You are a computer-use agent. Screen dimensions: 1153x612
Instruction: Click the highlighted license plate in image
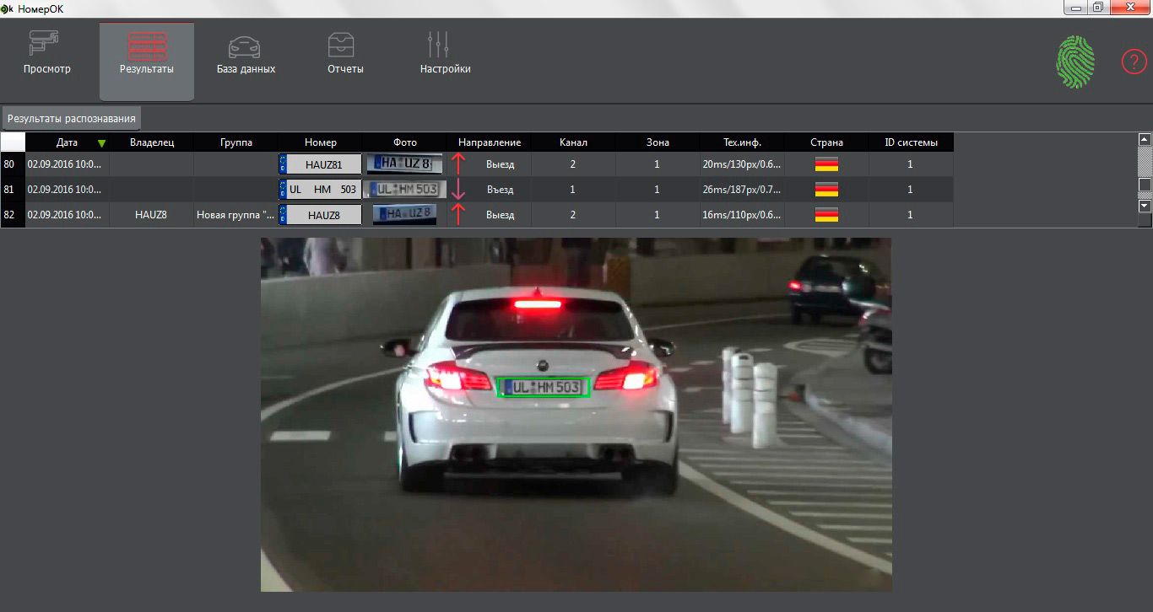[543, 387]
